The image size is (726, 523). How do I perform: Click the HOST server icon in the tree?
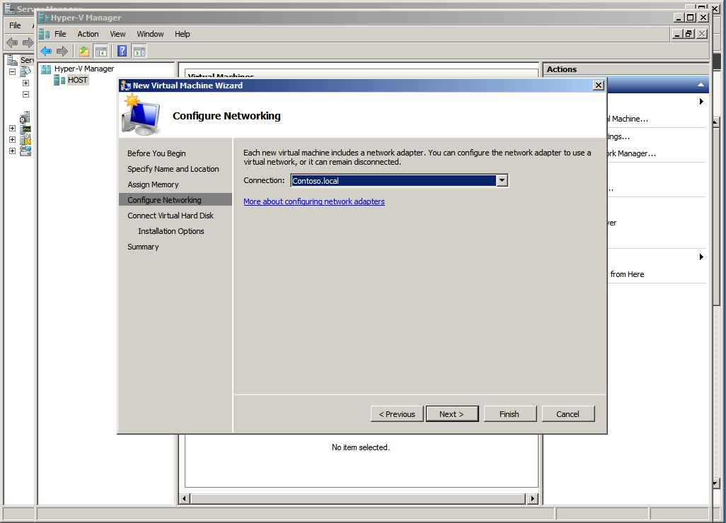pyautogui.click(x=59, y=81)
